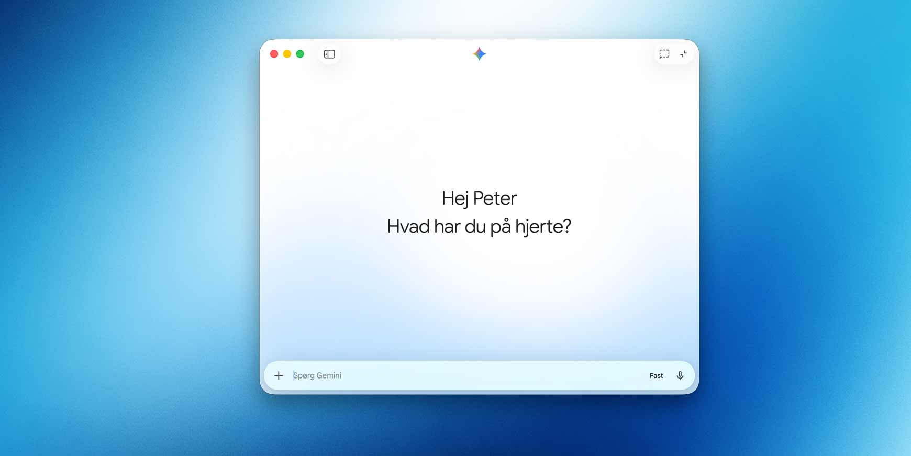Screen dimensions: 911x456
Task: Start a screen selection with dashed-rectangle icon
Action: click(664, 54)
